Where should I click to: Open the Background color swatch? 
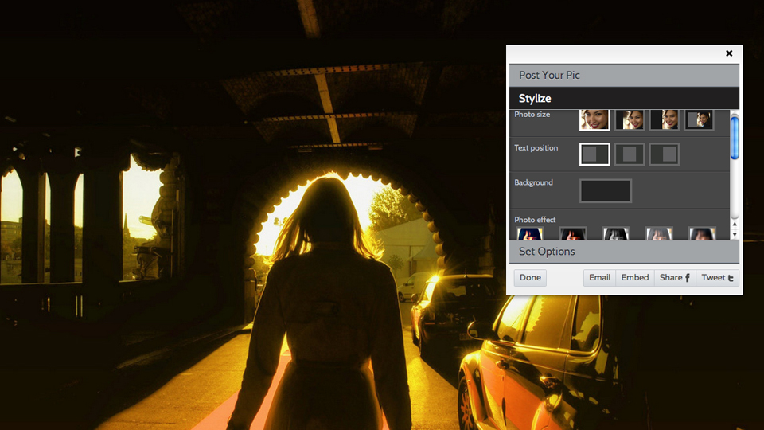pyautogui.click(x=606, y=191)
